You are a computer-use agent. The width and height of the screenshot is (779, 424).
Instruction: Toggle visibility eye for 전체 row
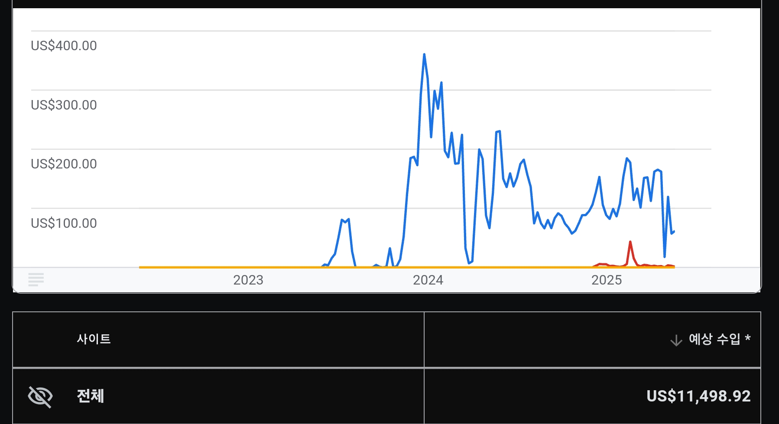[x=40, y=396]
